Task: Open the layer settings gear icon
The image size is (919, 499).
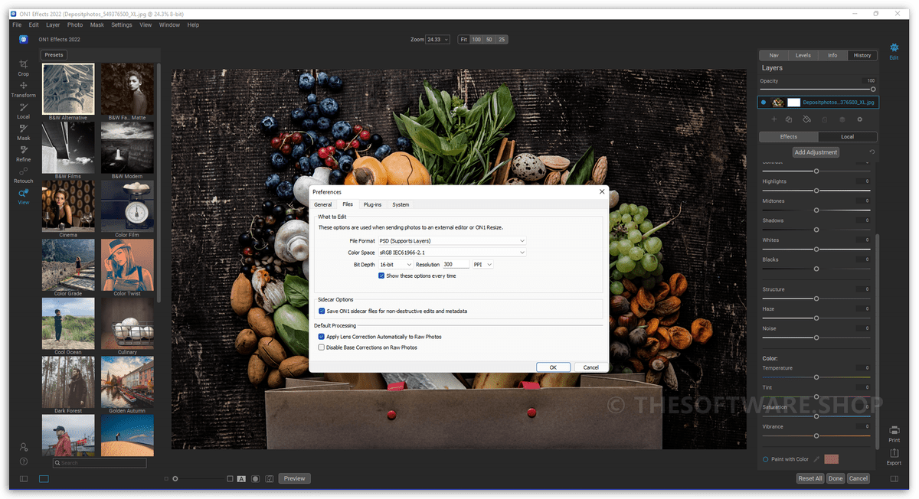Action: (x=860, y=119)
